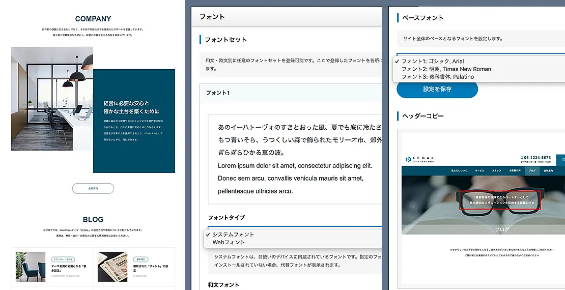
Task: Click ブログ in preview nav bar
Action: [x=532, y=170]
